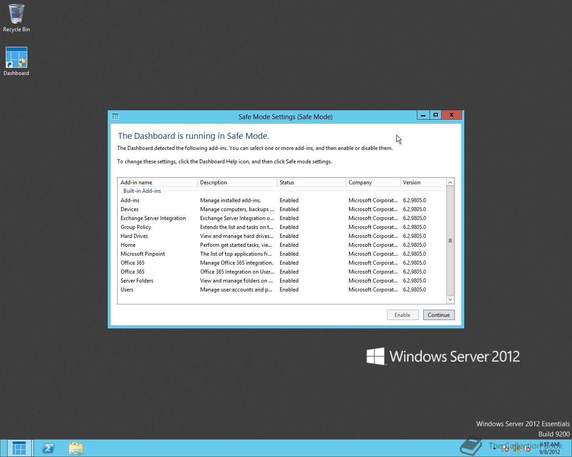Sort by the Version column header

(x=423, y=182)
